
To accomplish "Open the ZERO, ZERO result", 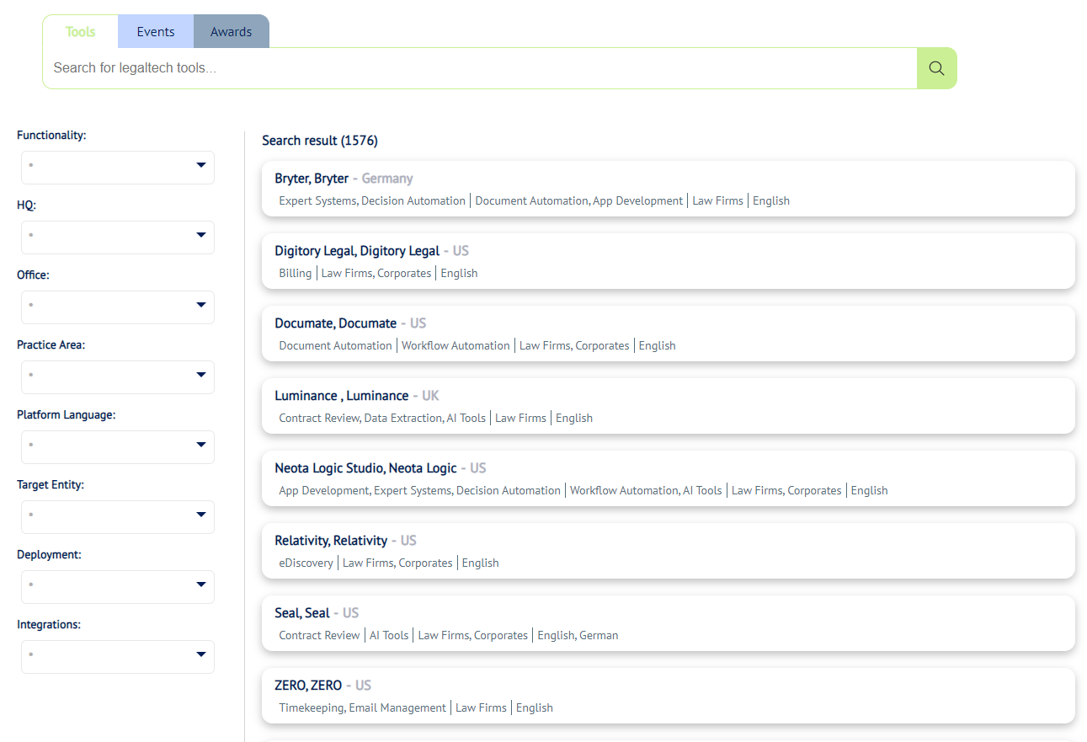I will click(669, 696).
